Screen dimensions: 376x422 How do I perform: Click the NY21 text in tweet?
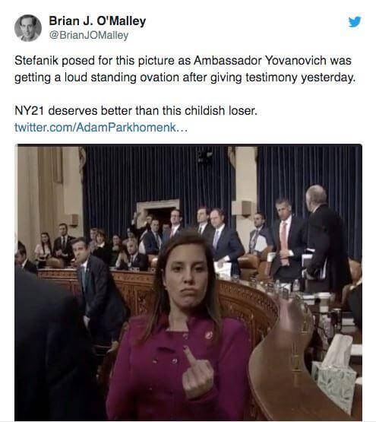pyautogui.click(x=29, y=110)
